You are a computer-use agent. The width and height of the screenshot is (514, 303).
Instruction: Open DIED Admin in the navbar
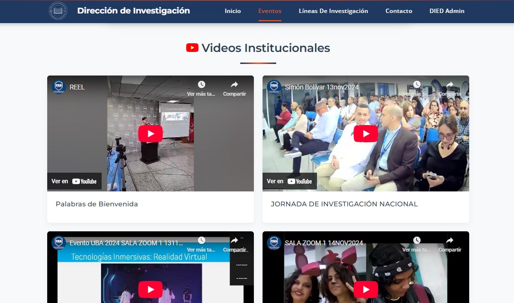(447, 11)
